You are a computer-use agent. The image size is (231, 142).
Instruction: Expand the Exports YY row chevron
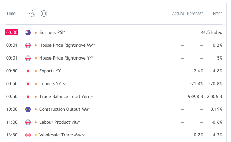click(x=64, y=71)
